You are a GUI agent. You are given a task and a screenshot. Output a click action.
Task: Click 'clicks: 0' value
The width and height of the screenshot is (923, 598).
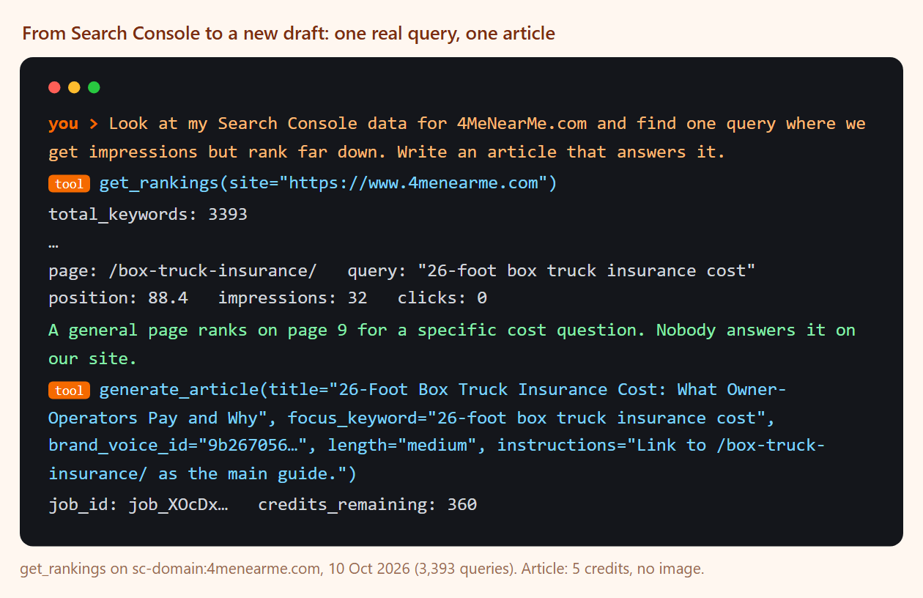[x=442, y=298]
